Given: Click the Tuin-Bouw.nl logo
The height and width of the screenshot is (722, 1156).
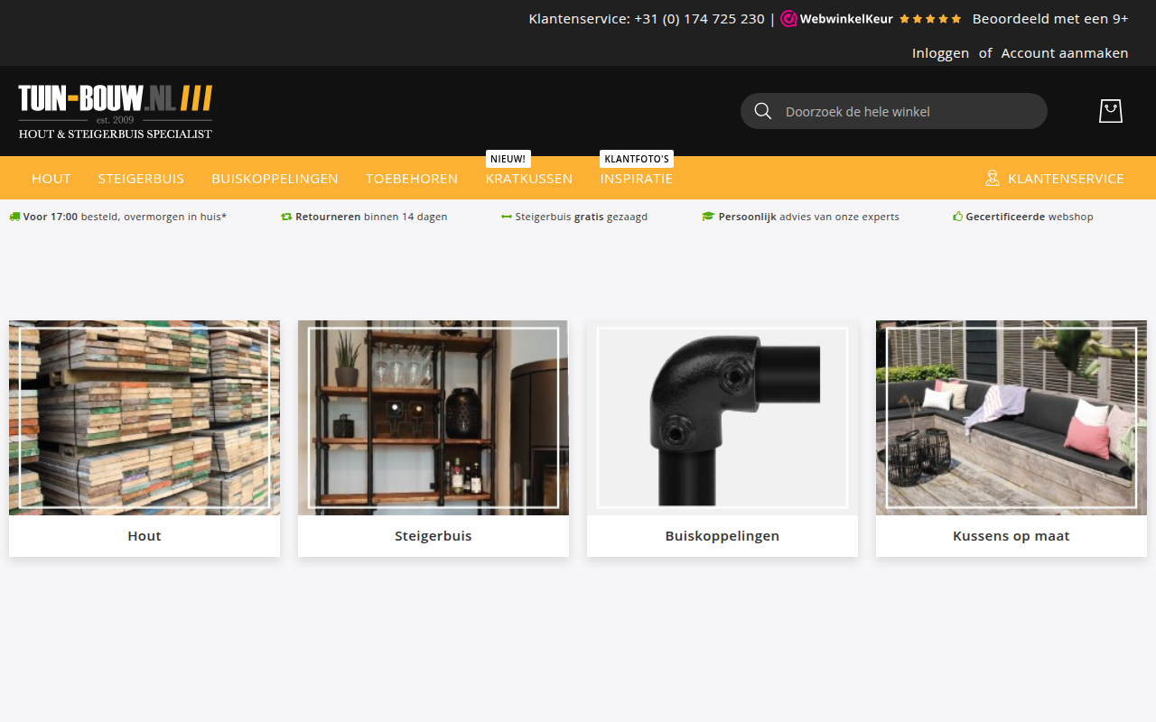Looking at the screenshot, I should pyautogui.click(x=116, y=112).
